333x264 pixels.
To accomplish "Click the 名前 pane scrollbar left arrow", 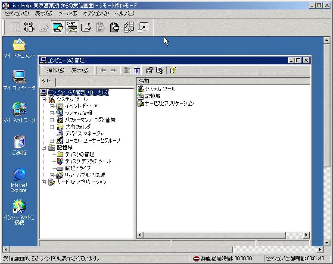I will tap(140, 235).
